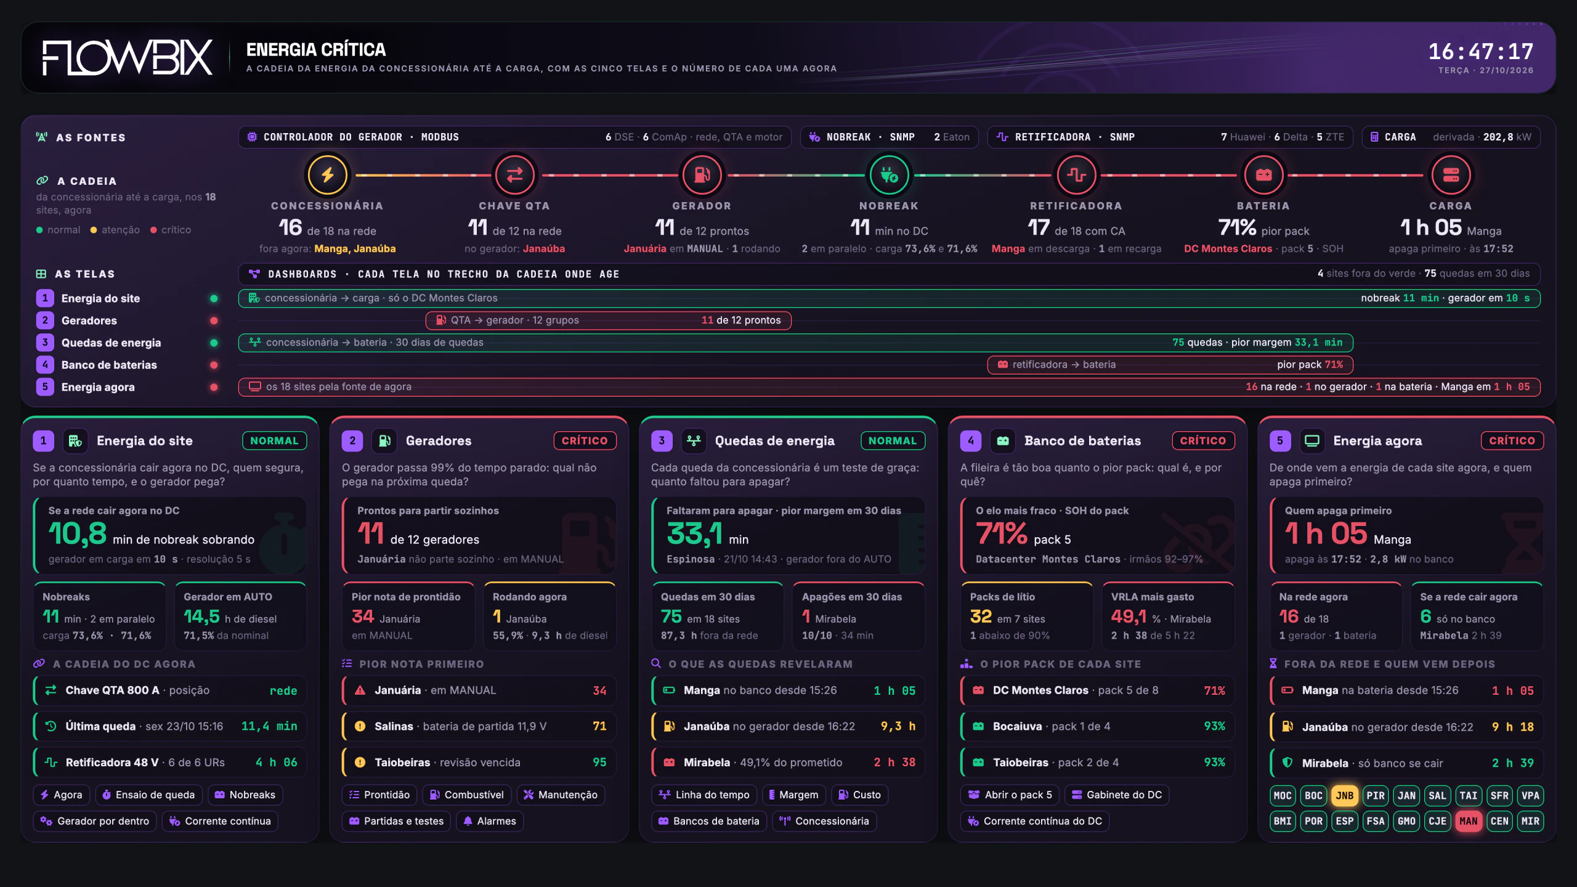Select the red MAN site chip
This screenshot has width=1577, height=887.
(1469, 821)
